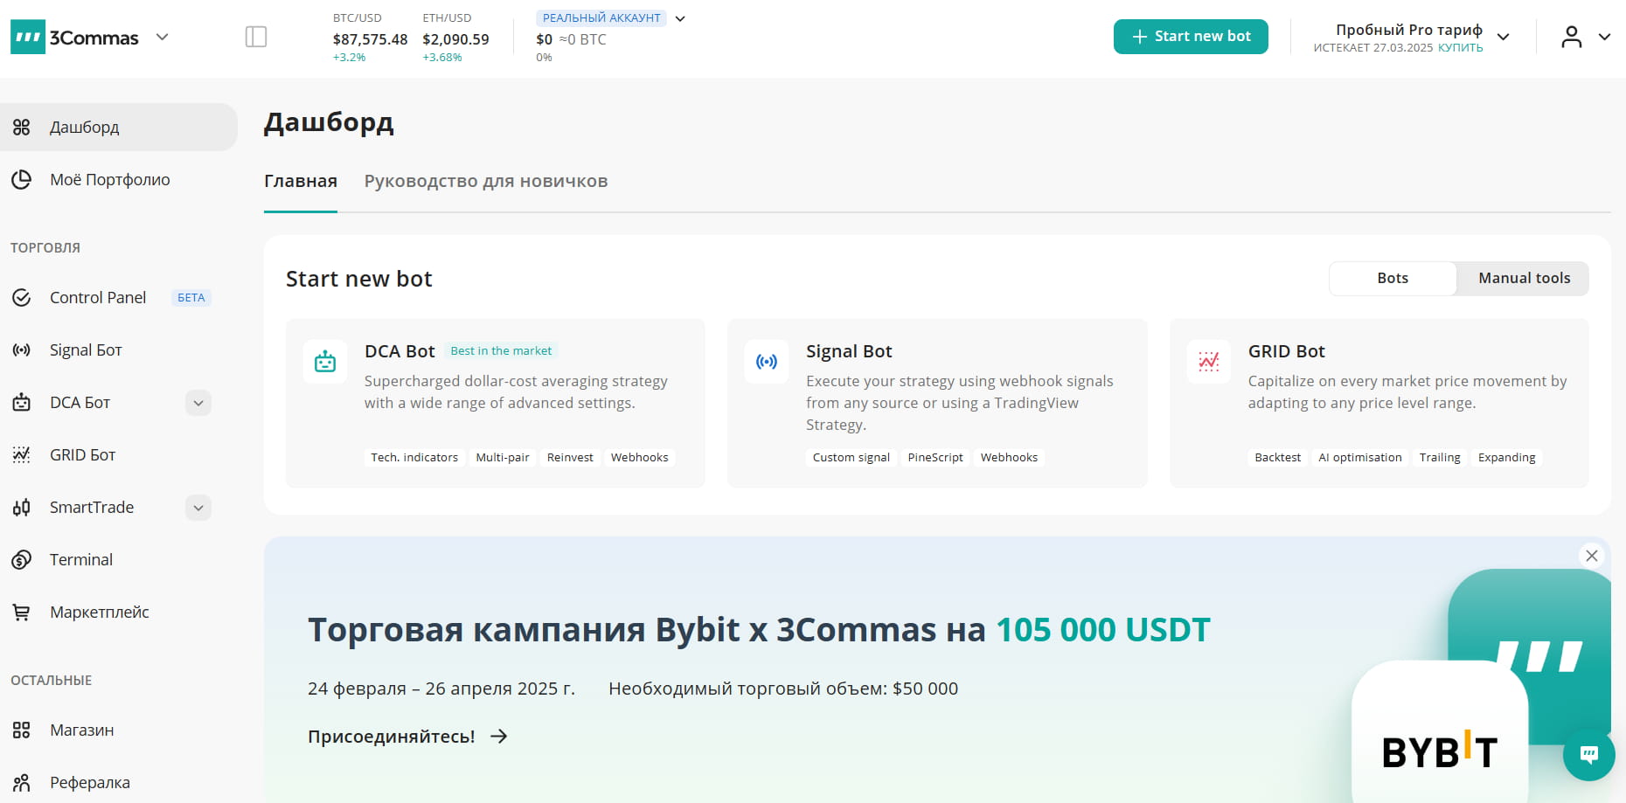Click the Signal Бот sidebar icon
The height and width of the screenshot is (803, 1626).
[x=22, y=350]
